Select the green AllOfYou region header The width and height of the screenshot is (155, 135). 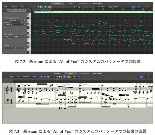click(93, 12)
